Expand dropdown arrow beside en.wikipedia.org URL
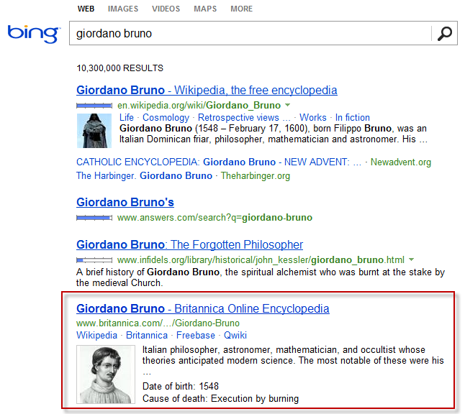 (287, 105)
